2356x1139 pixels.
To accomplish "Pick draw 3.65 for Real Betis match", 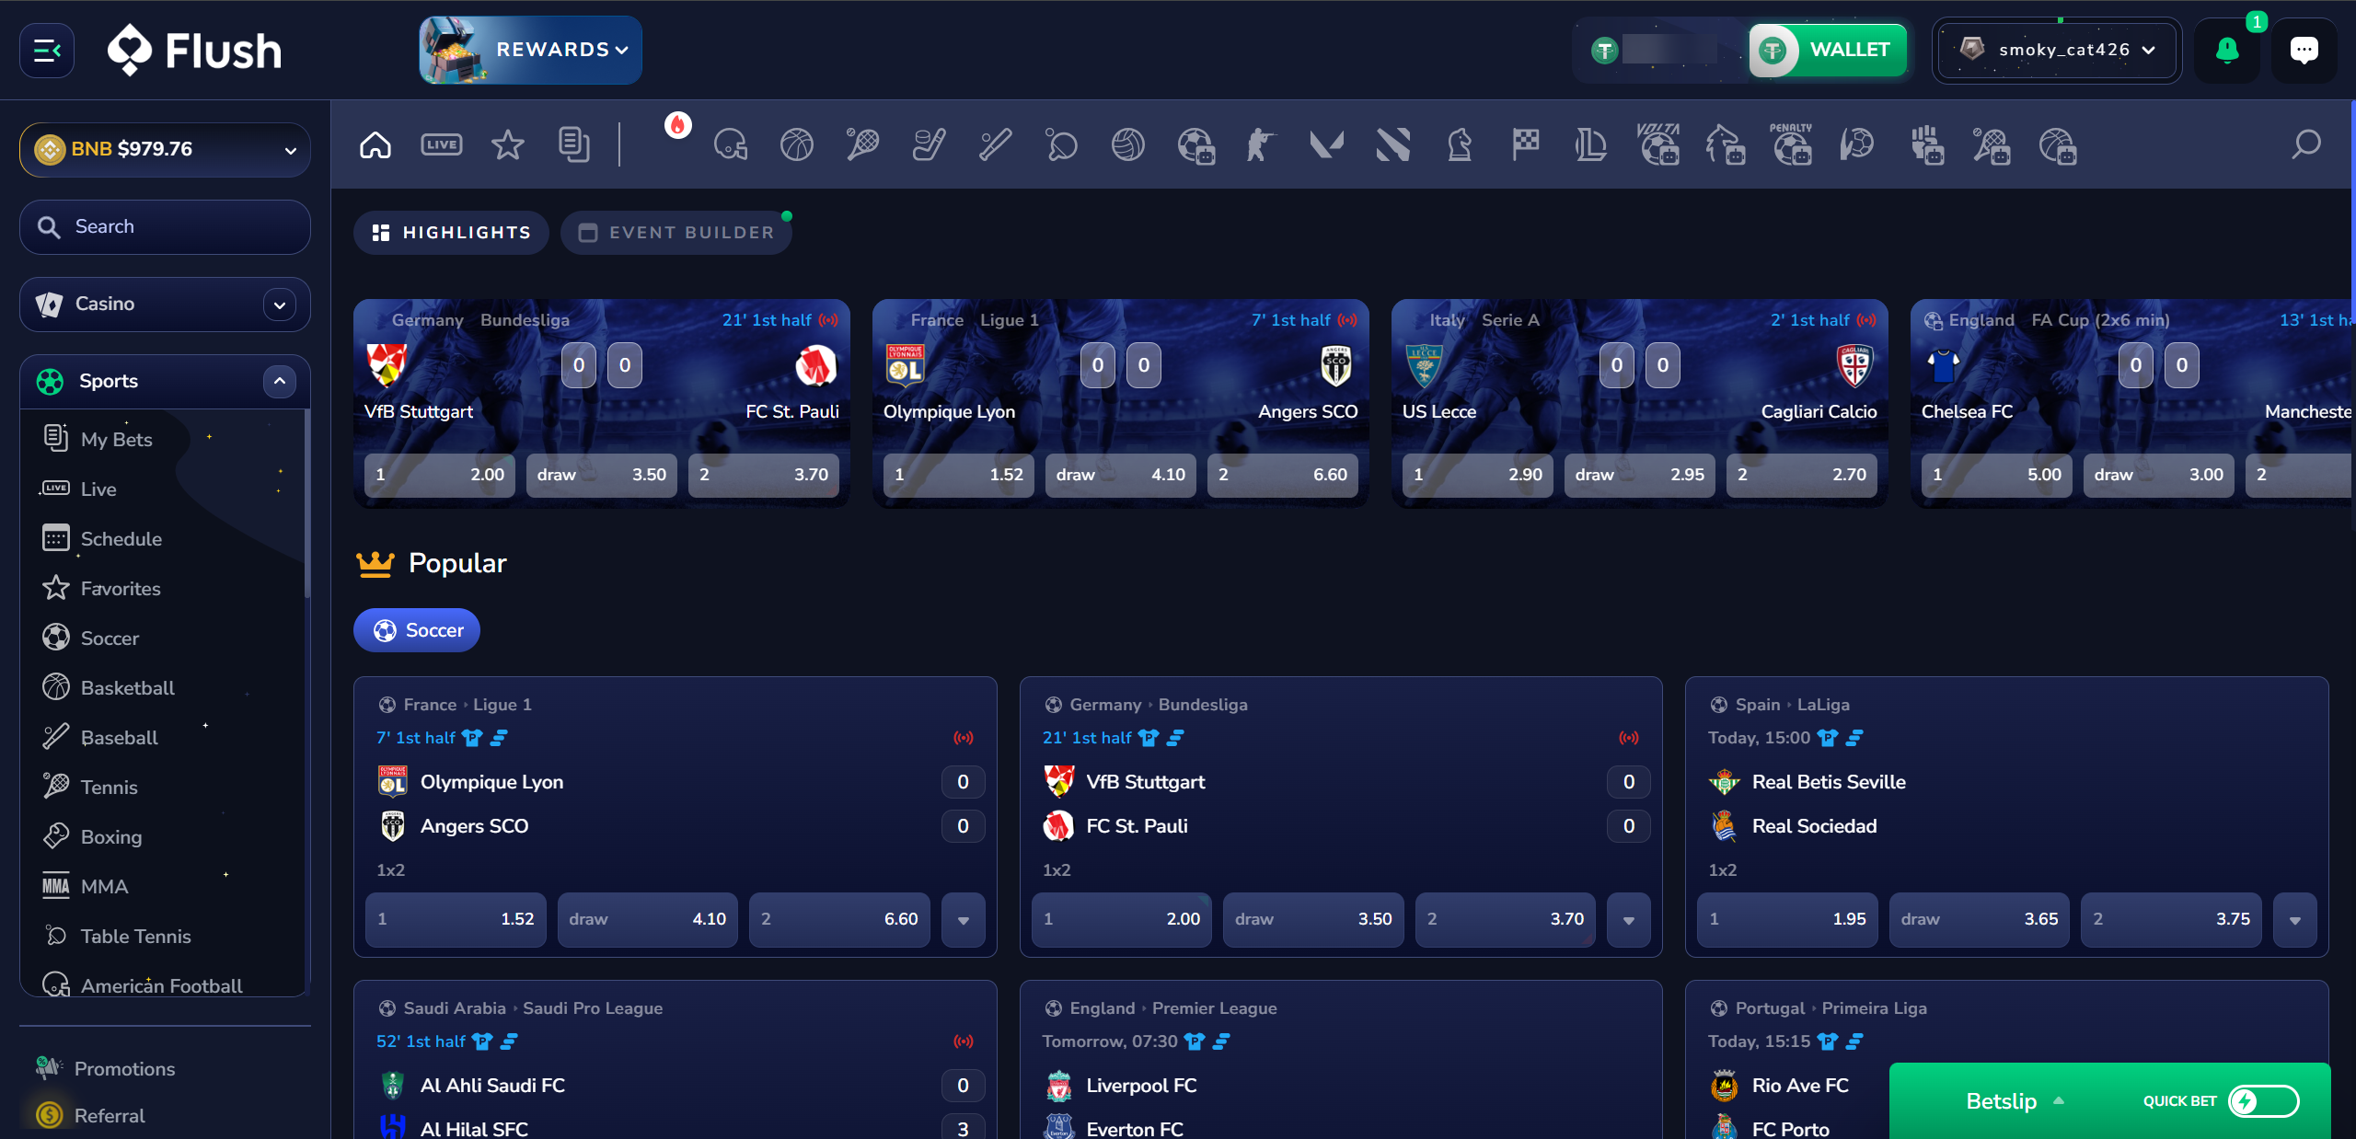I will (1980, 919).
